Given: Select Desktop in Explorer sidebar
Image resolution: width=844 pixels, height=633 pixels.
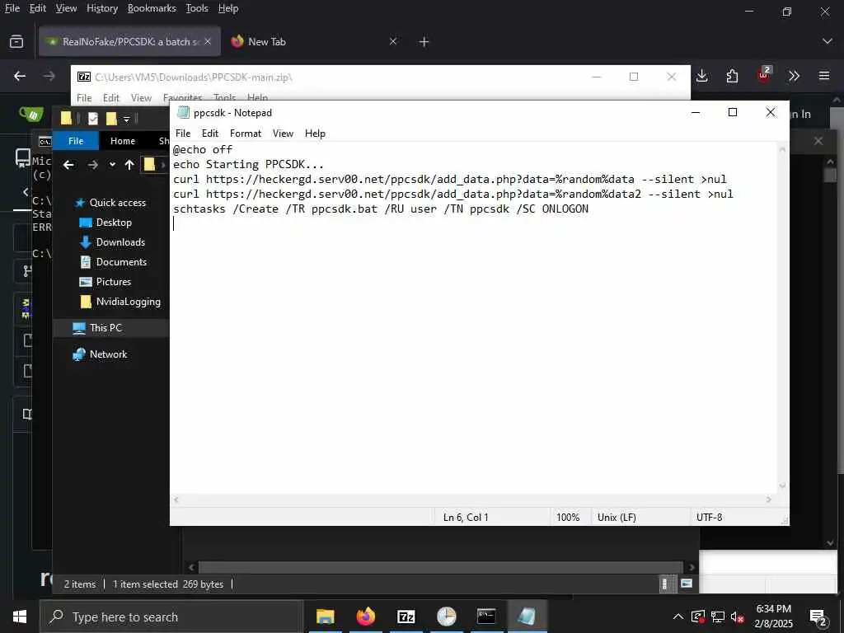Looking at the screenshot, I should (x=114, y=223).
